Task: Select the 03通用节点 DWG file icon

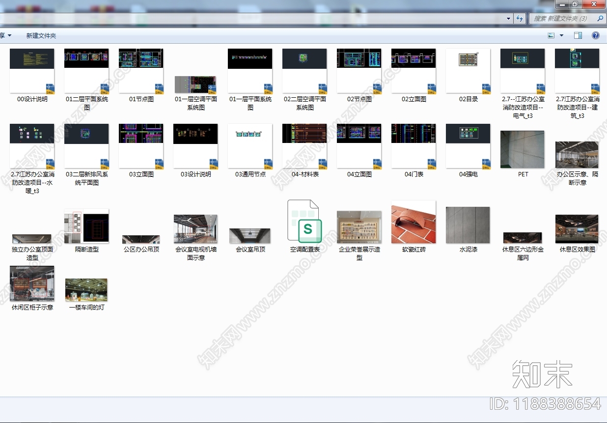Action: [x=250, y=146]
